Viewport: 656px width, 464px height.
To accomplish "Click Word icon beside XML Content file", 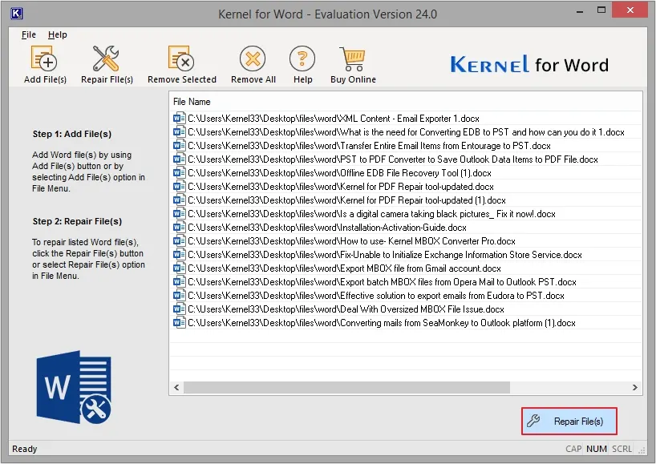I will pyautogui.click(x=179, y=119).
